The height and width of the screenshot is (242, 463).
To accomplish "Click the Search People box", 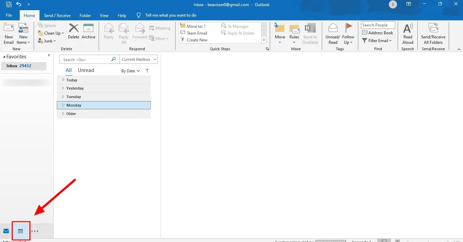I will tap(378, 25).
